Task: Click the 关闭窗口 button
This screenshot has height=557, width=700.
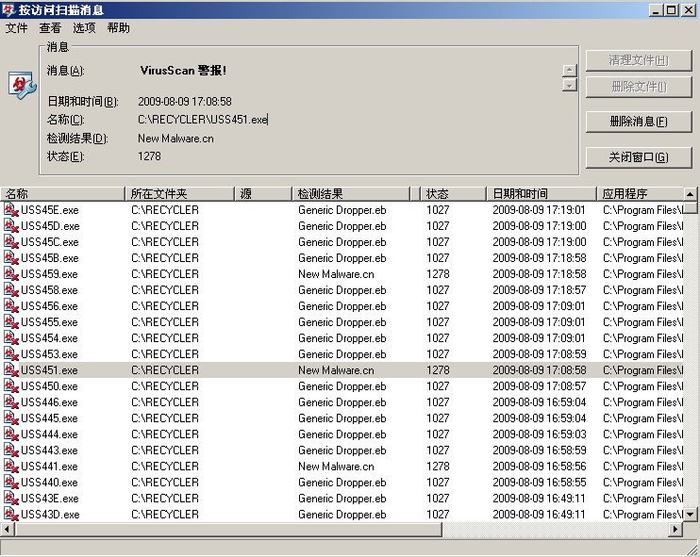Action: pyautogui.click(x=639, y=157)
